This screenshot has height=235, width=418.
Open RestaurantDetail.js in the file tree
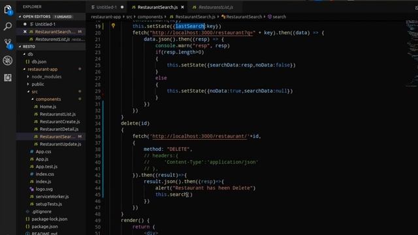click(x=59, y=129)
